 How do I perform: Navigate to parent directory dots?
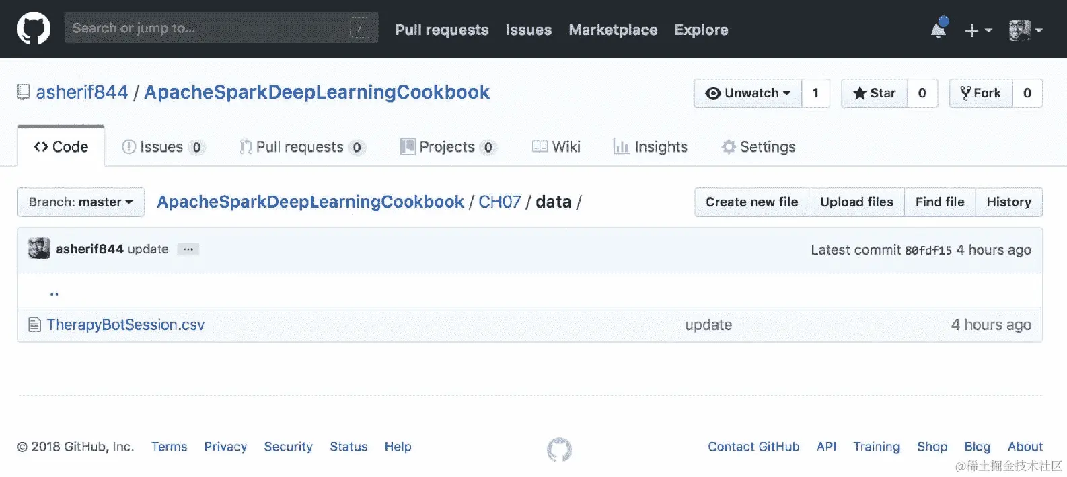tap(54, 293)
